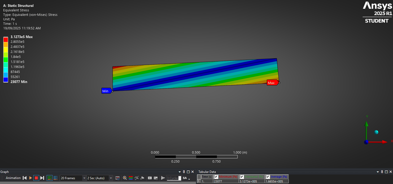
Task: Pin the Tabular Data panel
Action: [x=382, y=172]
